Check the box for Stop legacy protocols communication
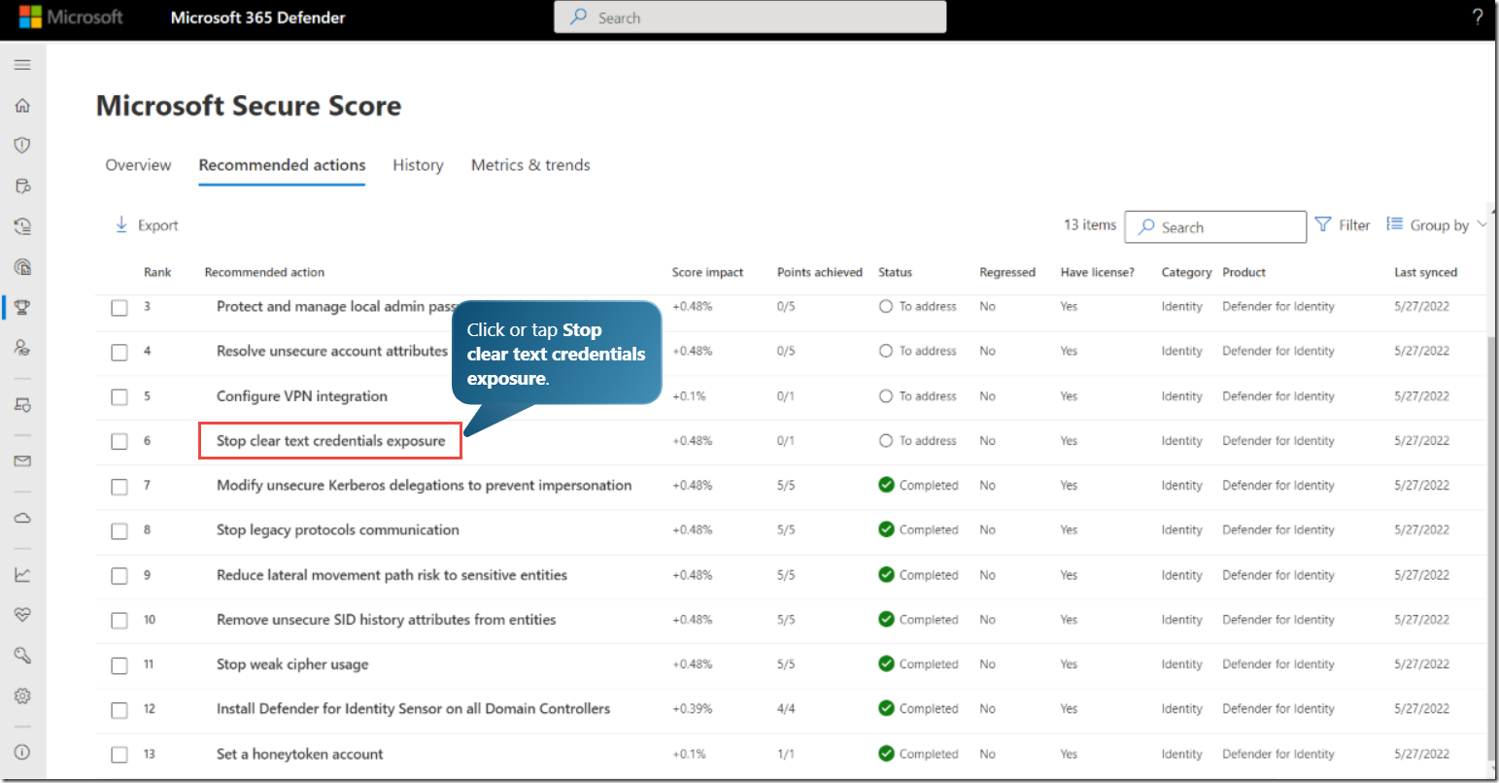This screenshot has width=1499, height=783. [x=119, y=531]
